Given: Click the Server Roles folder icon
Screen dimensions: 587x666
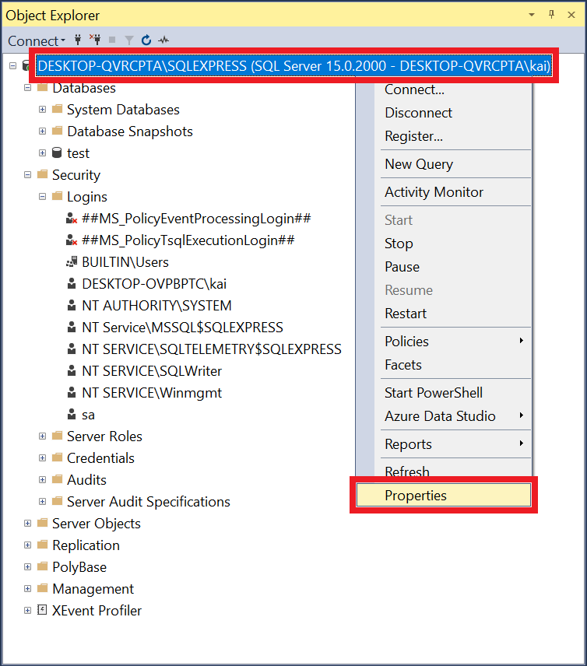Looking at the screenshot, I should click(58, 436).
